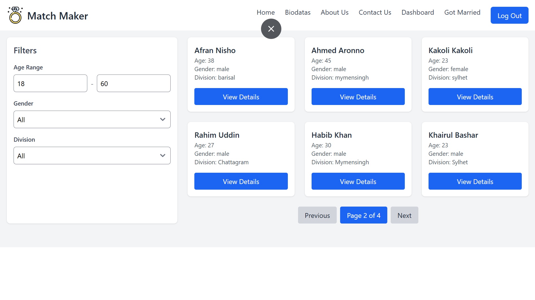The width and height of the screenshot is (535, 300).
Task: Go to the Previous page of results
Action: pos(317,215)
